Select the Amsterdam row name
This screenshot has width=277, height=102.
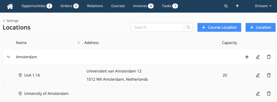click(26, 57)
